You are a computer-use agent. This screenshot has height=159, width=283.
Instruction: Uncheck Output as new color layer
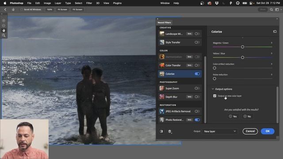[214, 96]
